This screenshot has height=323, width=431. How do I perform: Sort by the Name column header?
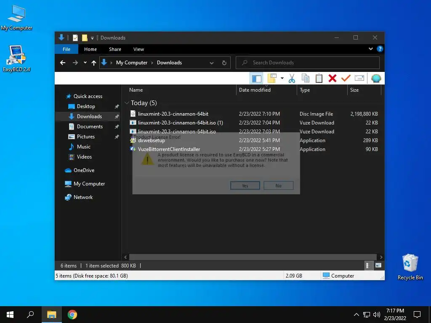[x=136, y=90]
